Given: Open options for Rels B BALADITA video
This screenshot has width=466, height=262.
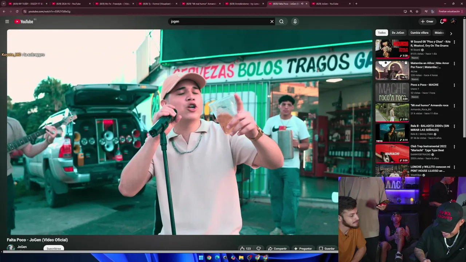Looking at the screenshot, I should [454, 126].
